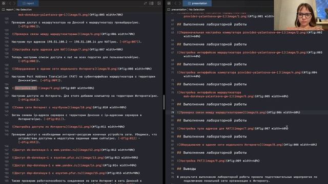The height and width of the screenshot is (184, 328).
Task: Click No Selection in report jump bar
Action: pyautogui.click(x=24, y=10)
